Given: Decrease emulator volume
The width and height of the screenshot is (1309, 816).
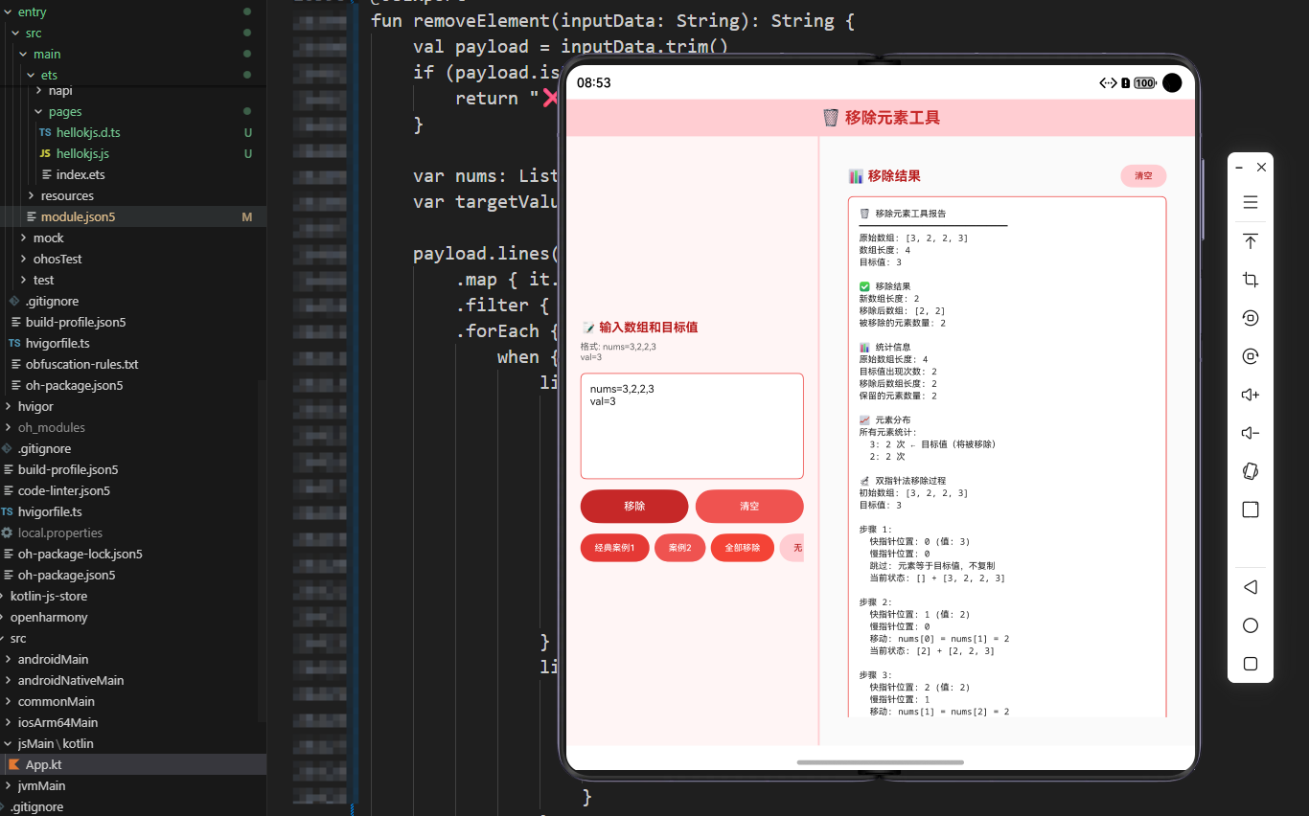Looking at the screenshot, I should pyautogui.click(x=1251, y=433).
